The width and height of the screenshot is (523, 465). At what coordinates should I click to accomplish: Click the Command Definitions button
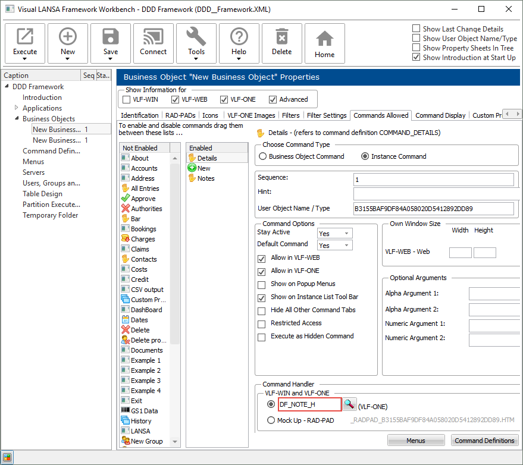click(x=484, y=441)
